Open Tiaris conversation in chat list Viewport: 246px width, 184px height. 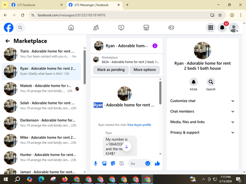pyautogui.click(x=41, y=54)
